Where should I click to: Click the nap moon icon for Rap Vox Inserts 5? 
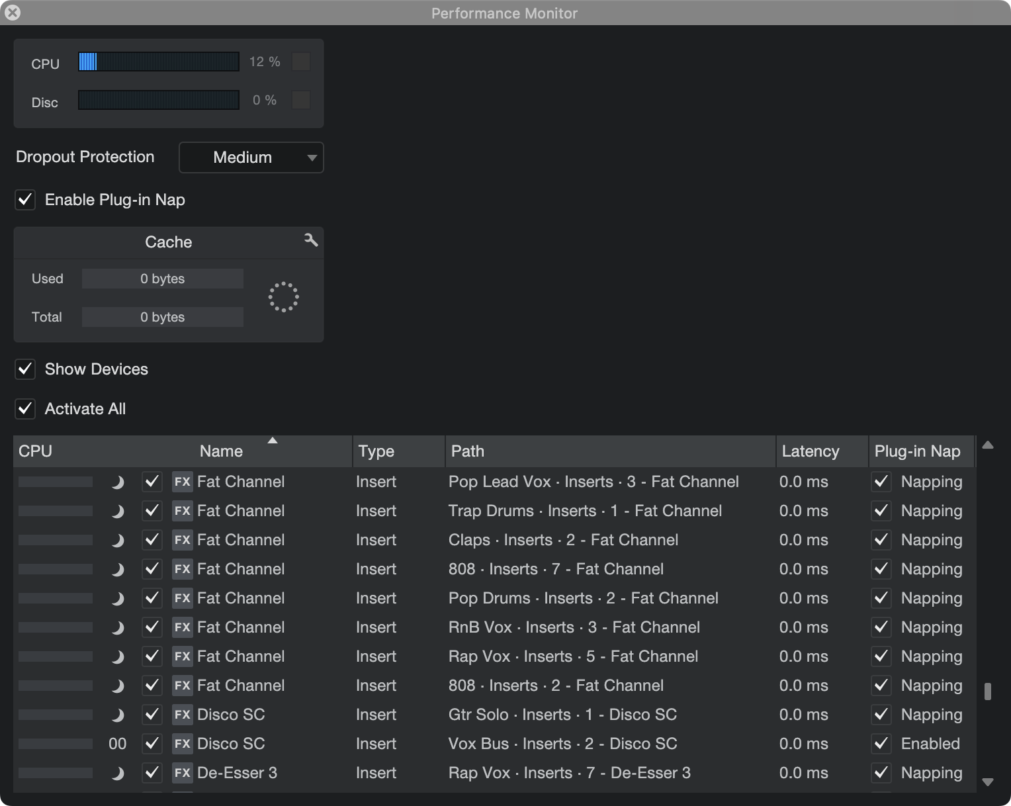(x=118, y=657)
